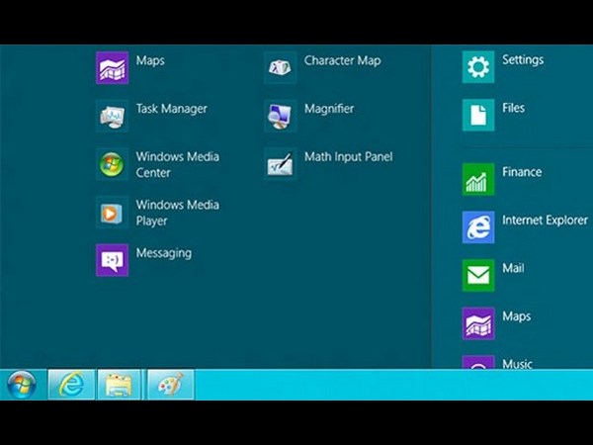This screenshot has width=593, height=445.
Task: Open Internet Explorer from the taskbar
Action: [71, 384]
